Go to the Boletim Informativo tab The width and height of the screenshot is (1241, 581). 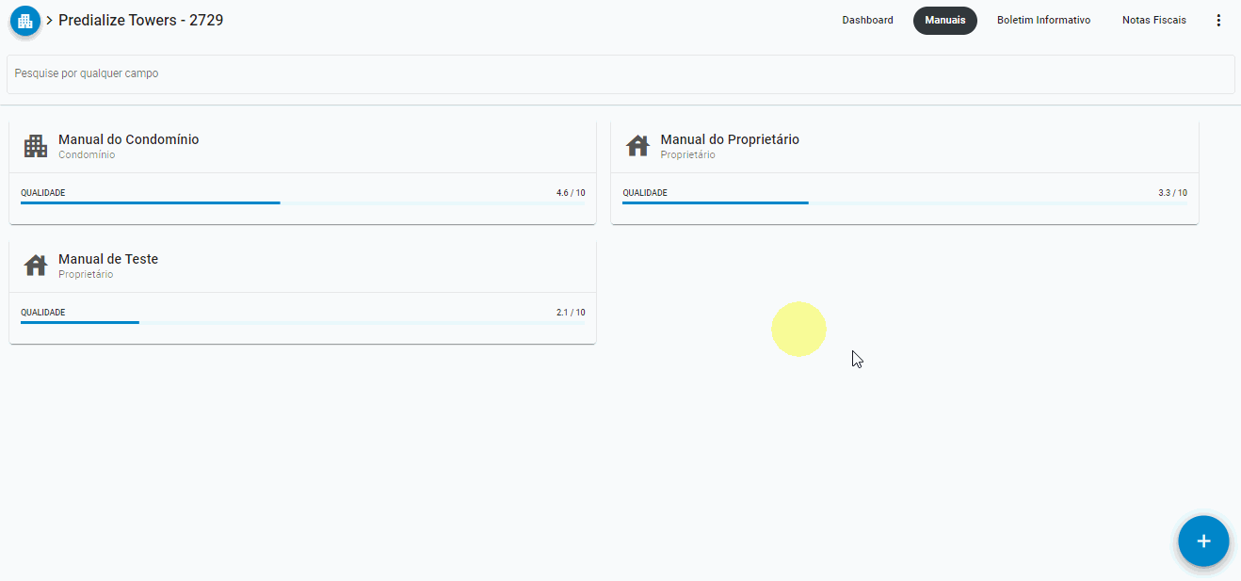point(1043,20)
